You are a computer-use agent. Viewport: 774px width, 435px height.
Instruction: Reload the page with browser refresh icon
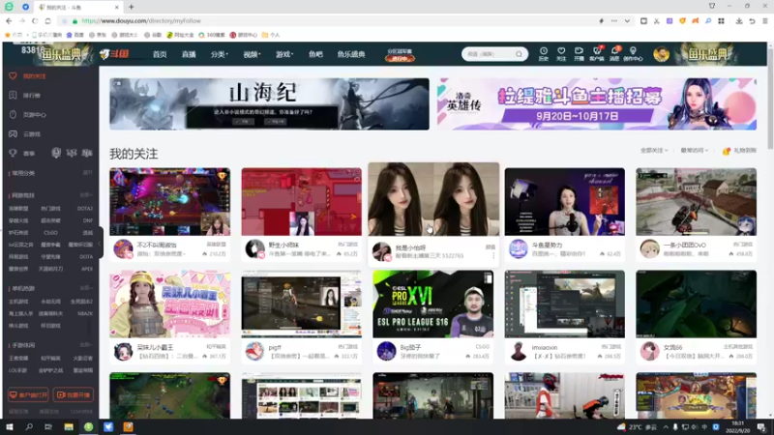(35, 20)
